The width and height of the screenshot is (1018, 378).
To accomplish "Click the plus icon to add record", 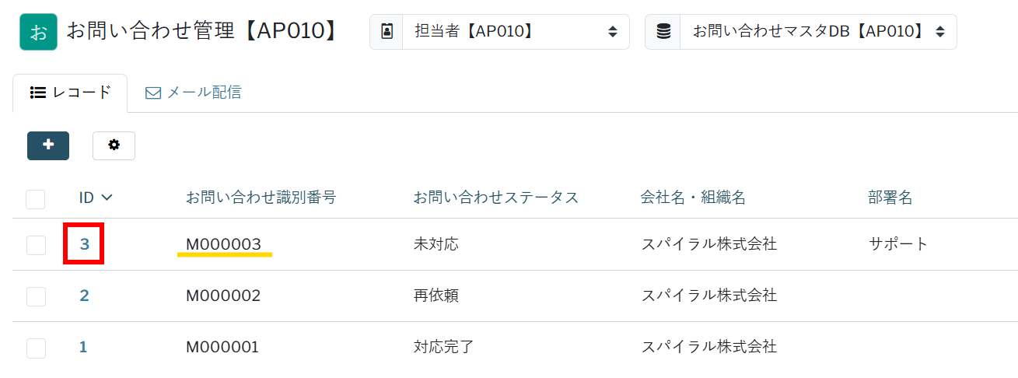I will [48, 145].
